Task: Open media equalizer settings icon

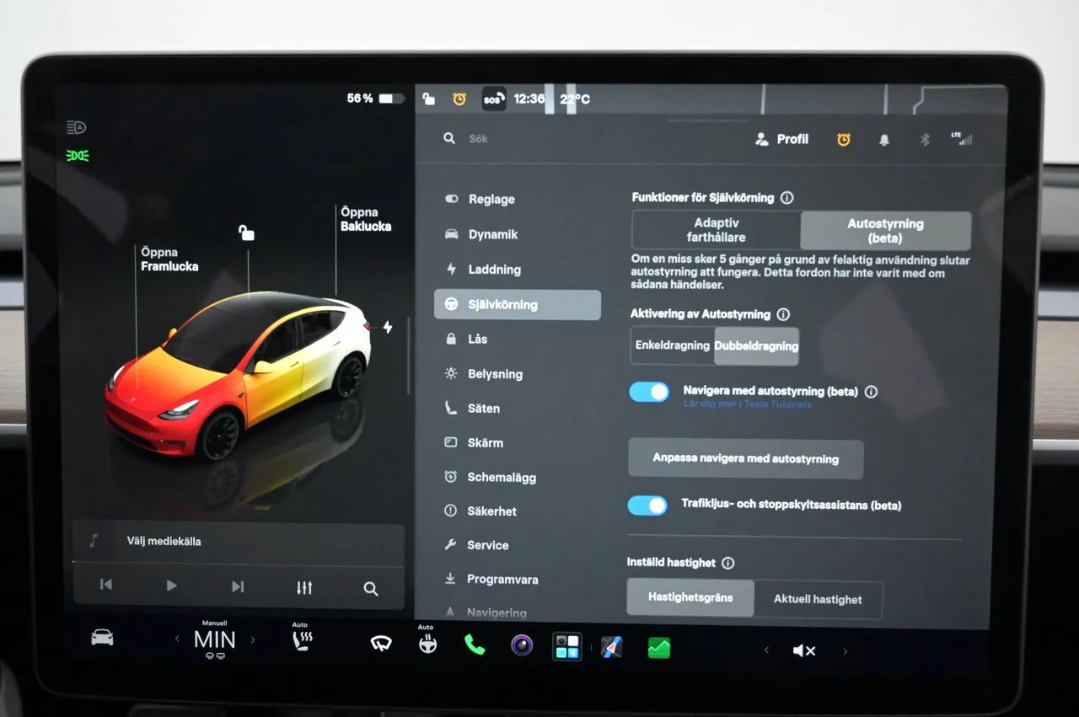Action: [x=304, y=588]
